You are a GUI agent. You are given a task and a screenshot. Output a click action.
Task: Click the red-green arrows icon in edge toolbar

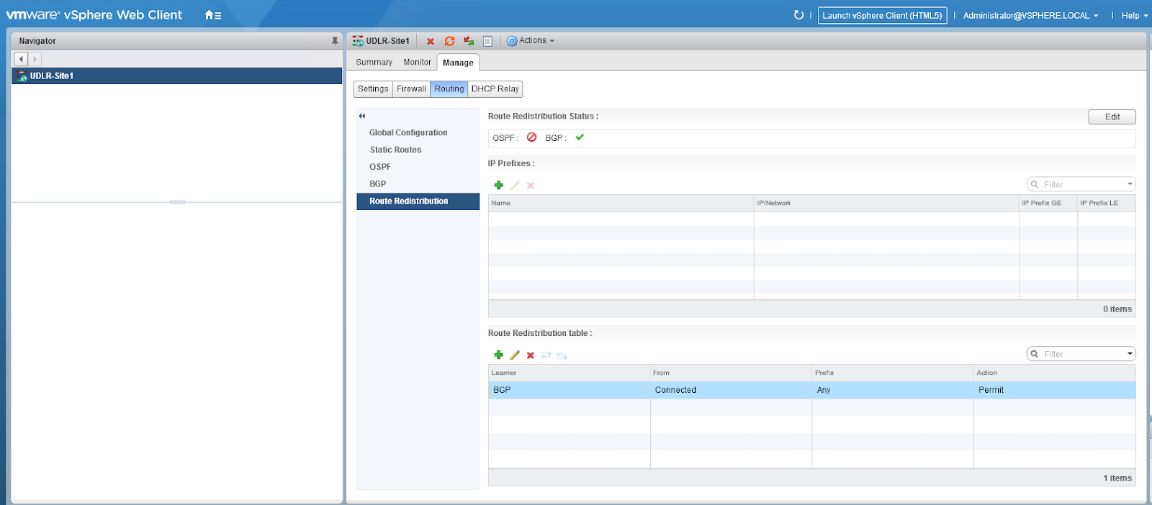pyautogui.click(x=469, y=42)
